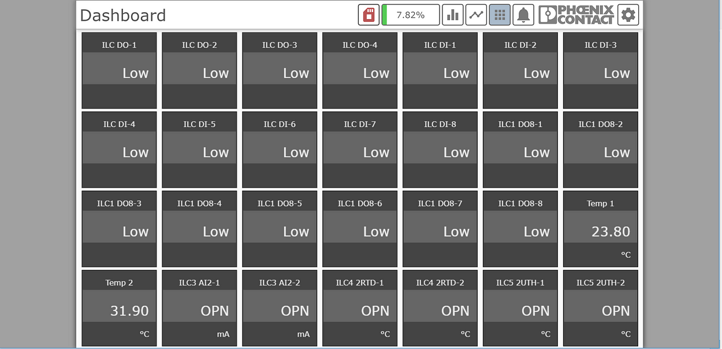Select the ILC DI-1 tile

(440, 70)
